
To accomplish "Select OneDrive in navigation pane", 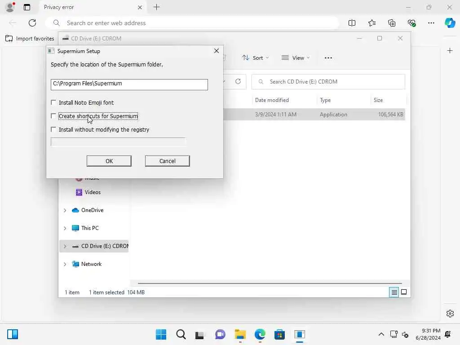I will coord(93,210).
